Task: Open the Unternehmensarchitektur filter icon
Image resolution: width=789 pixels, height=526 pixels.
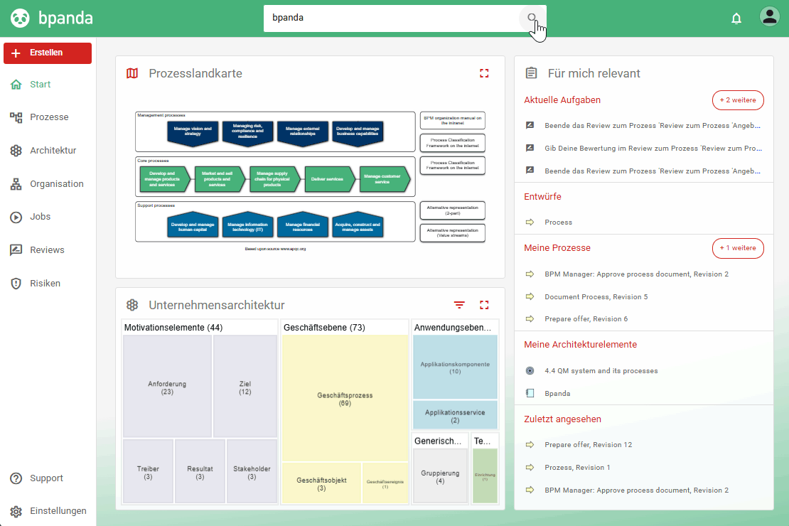Action: click(459, 305)
